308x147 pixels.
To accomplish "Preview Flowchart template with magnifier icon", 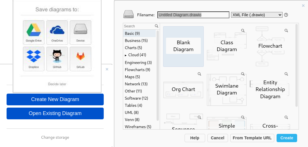I will [x=286, y=30].
